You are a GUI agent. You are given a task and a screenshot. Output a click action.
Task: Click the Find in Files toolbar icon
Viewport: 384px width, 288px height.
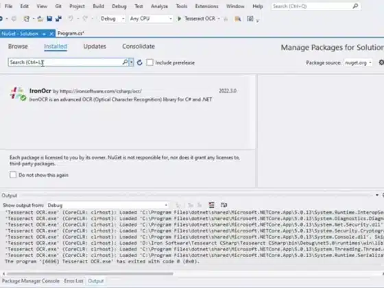tap(237, 19)
